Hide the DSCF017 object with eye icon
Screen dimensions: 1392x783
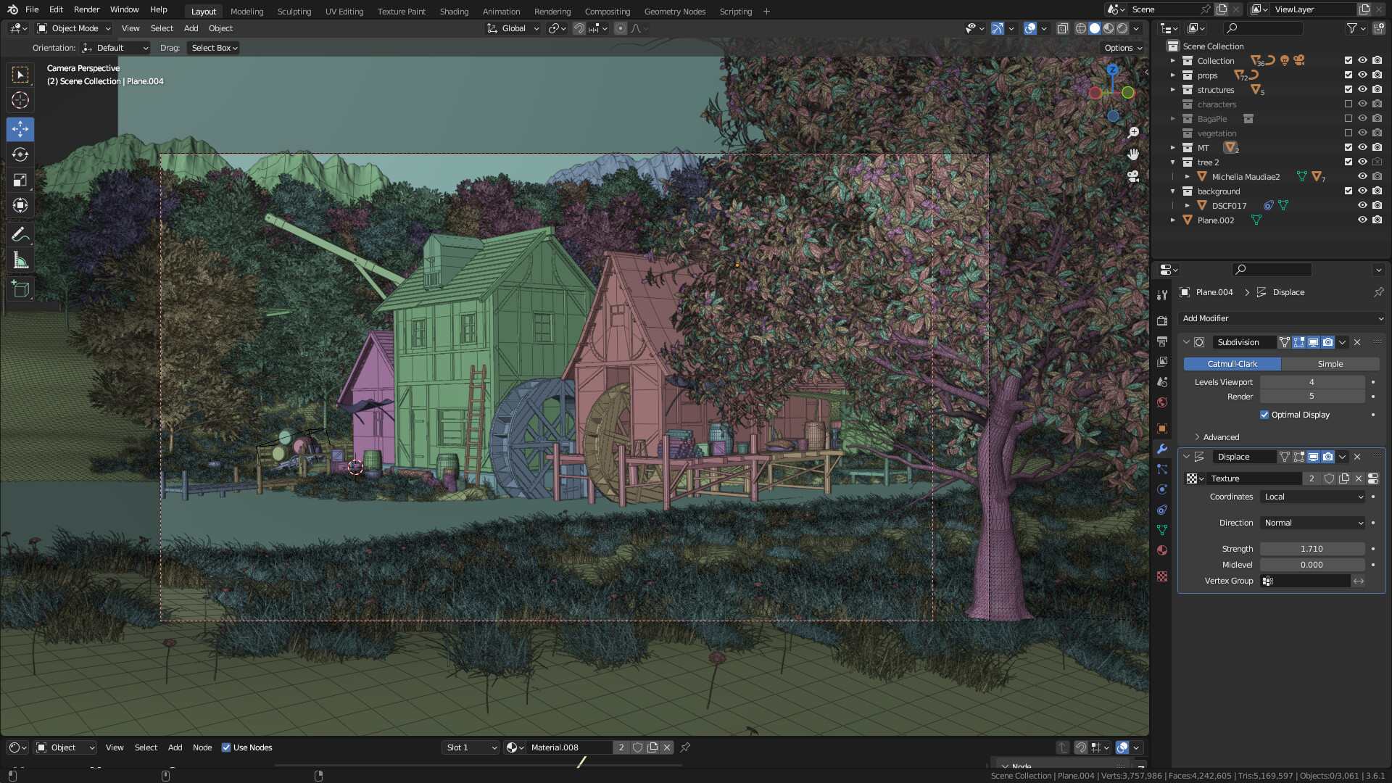tap(1362, 206)
